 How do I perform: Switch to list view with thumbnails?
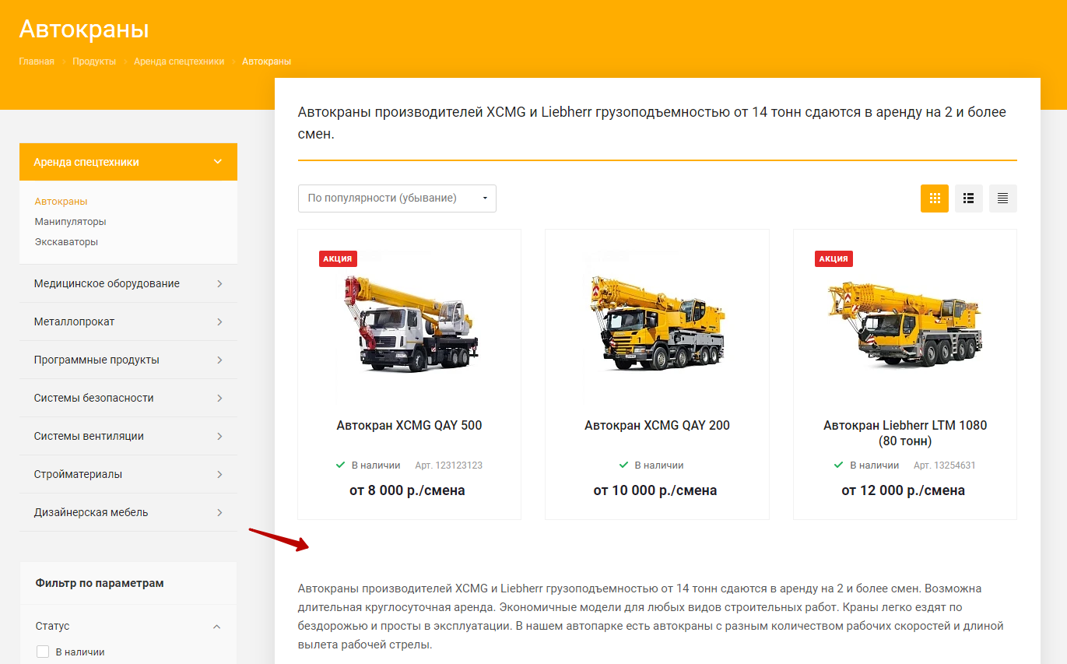[969, 198]
